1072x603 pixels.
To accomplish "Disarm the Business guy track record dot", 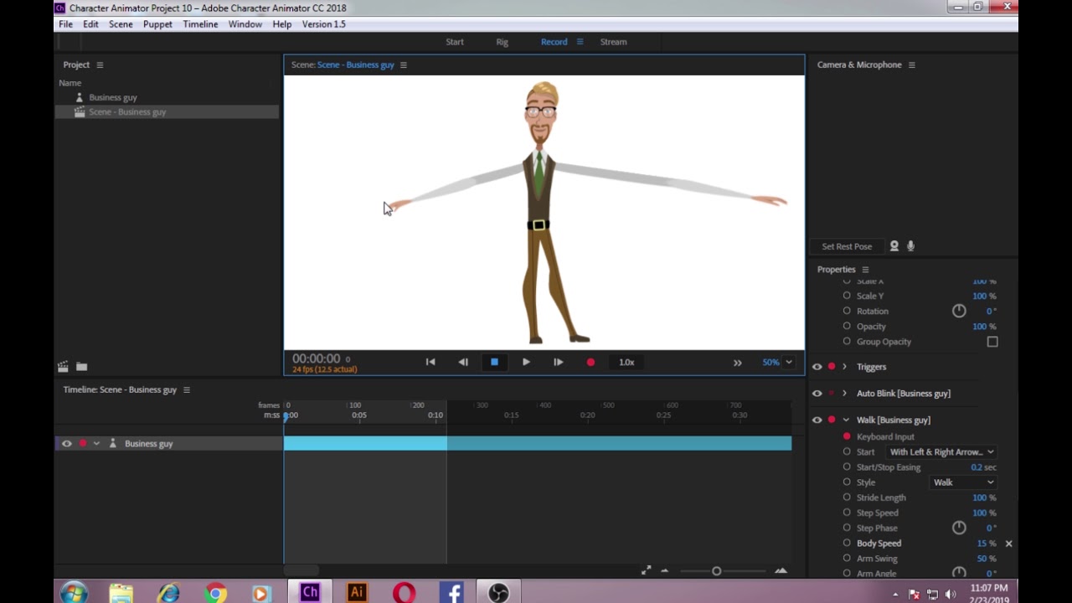I will click(x=82, y=444).
